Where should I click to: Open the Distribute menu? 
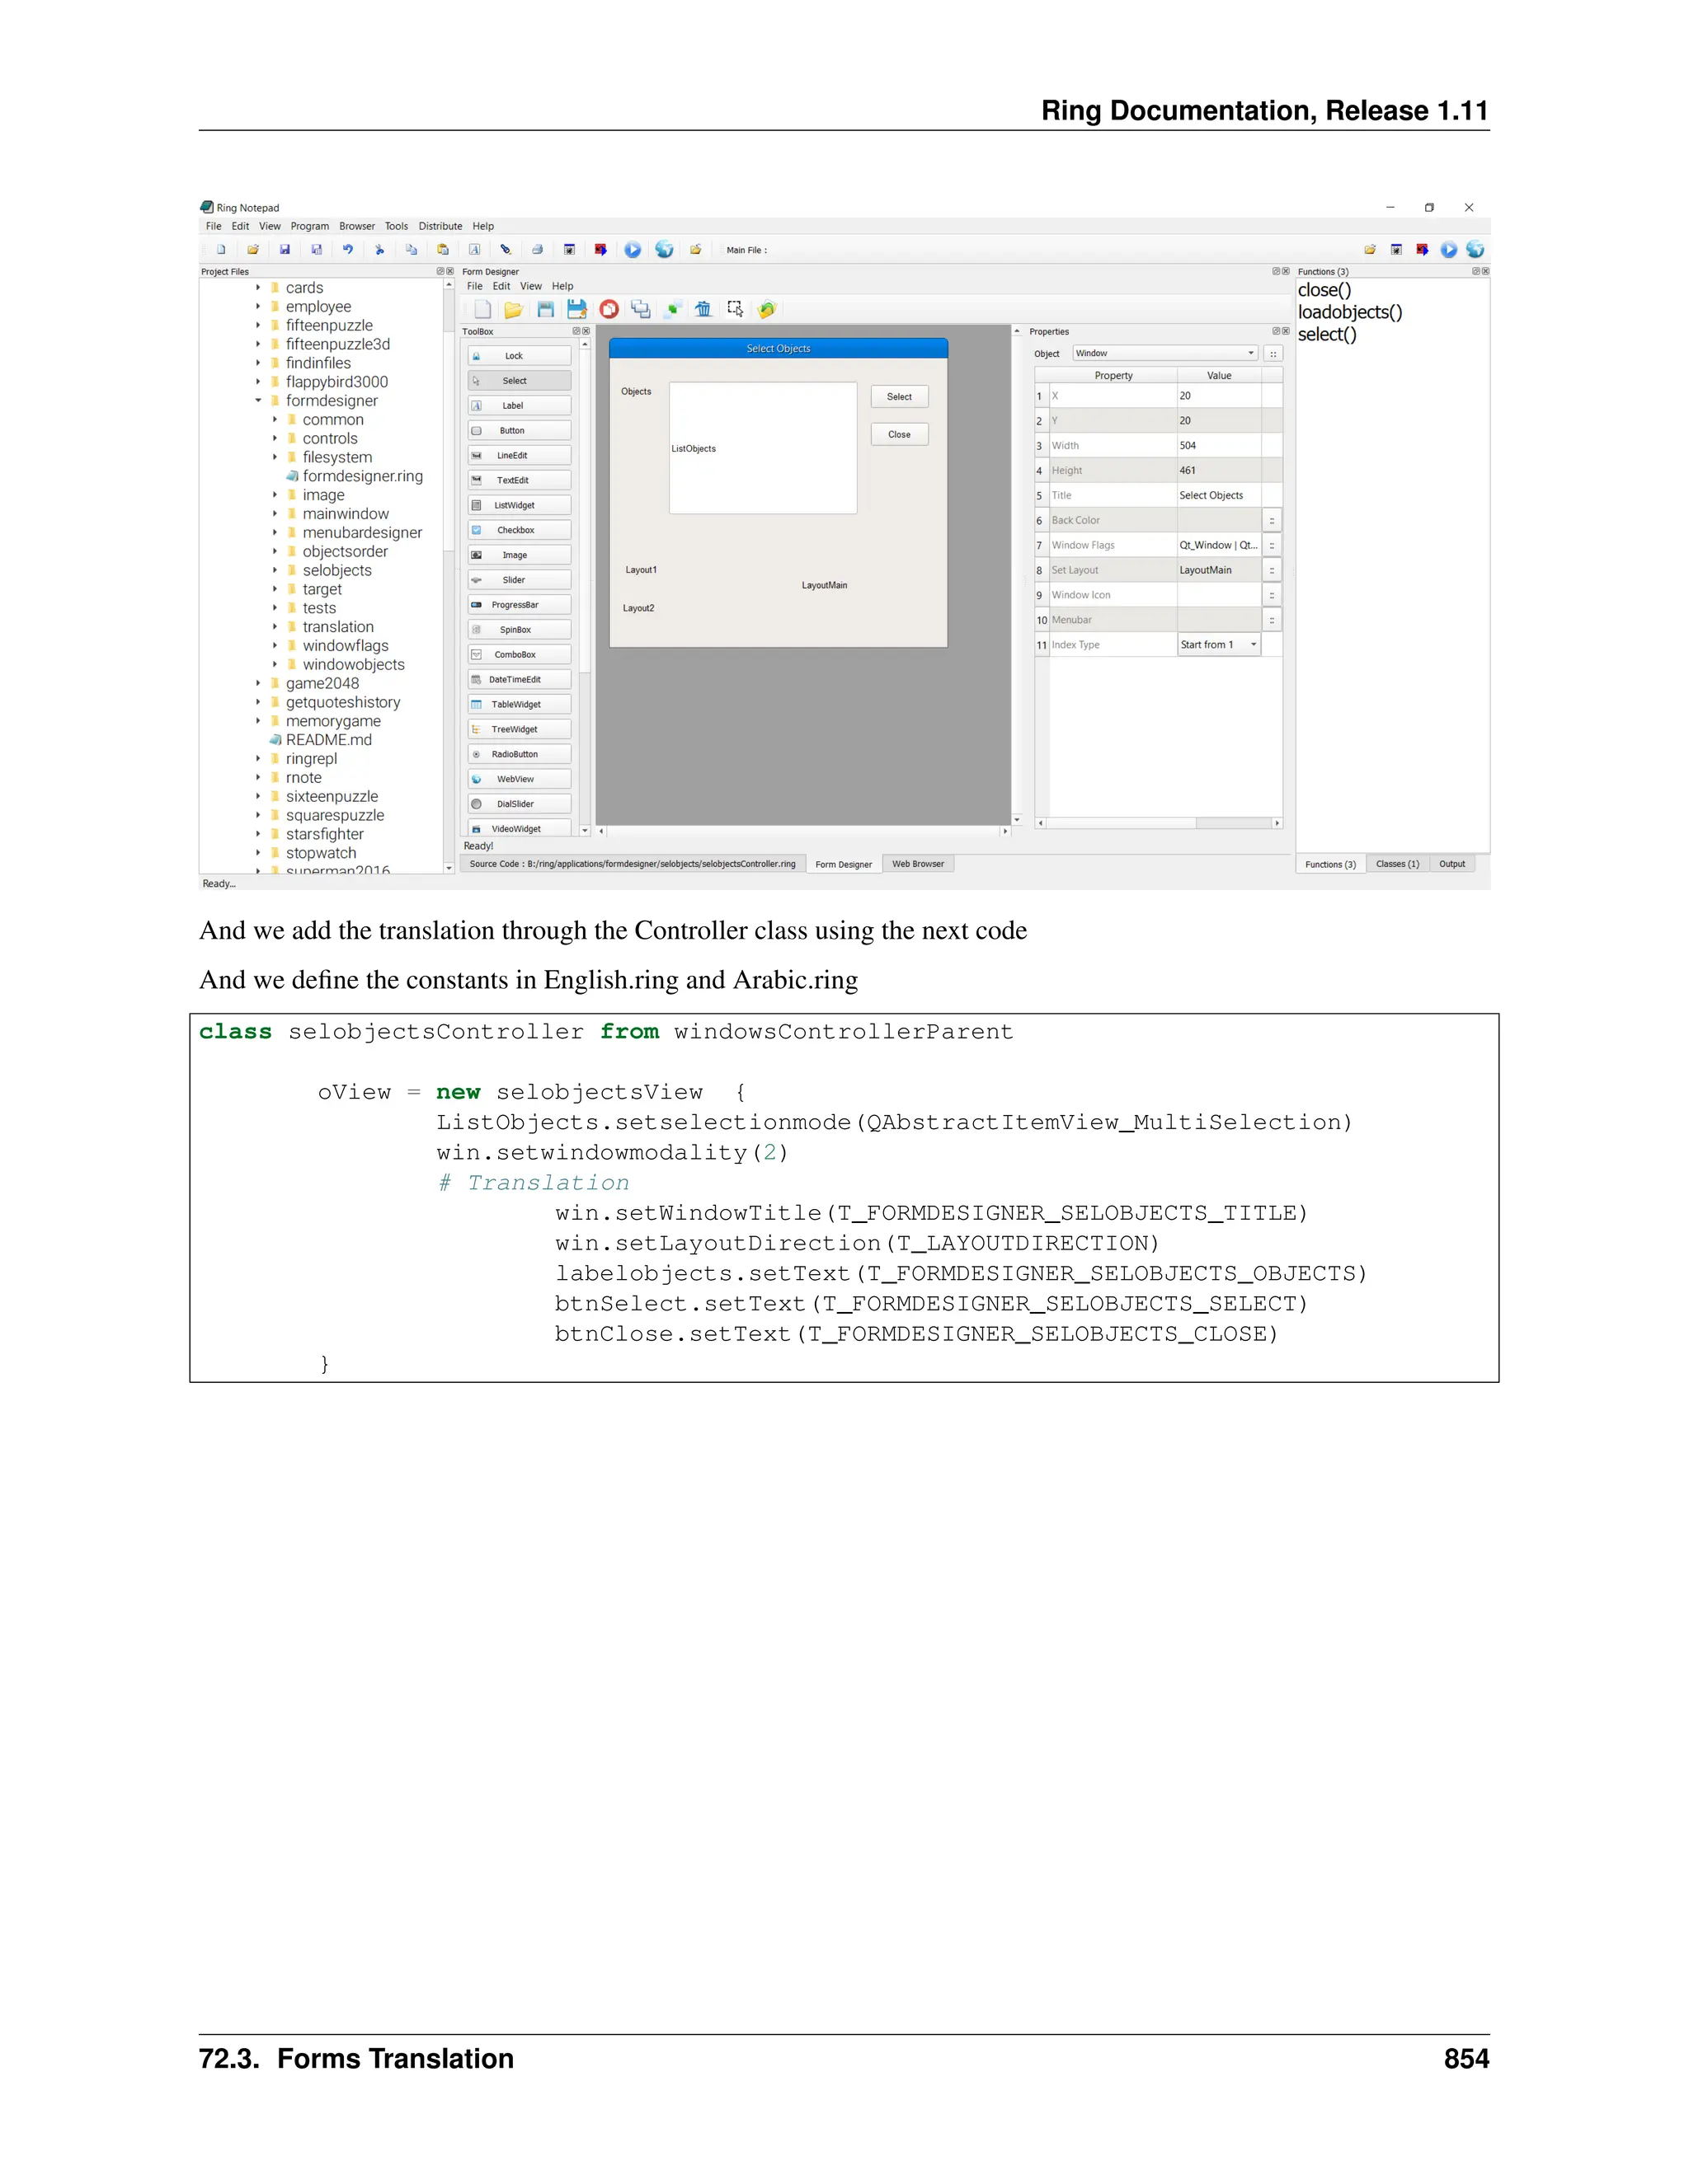[x=440, y=226]
